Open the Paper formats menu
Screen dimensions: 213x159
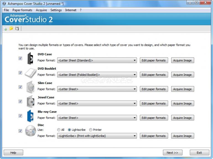(22, 10)
